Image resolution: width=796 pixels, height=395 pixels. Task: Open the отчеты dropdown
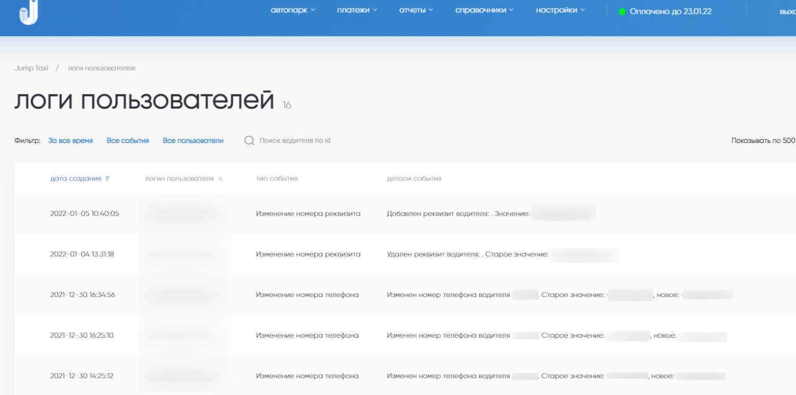click(416, 10)
